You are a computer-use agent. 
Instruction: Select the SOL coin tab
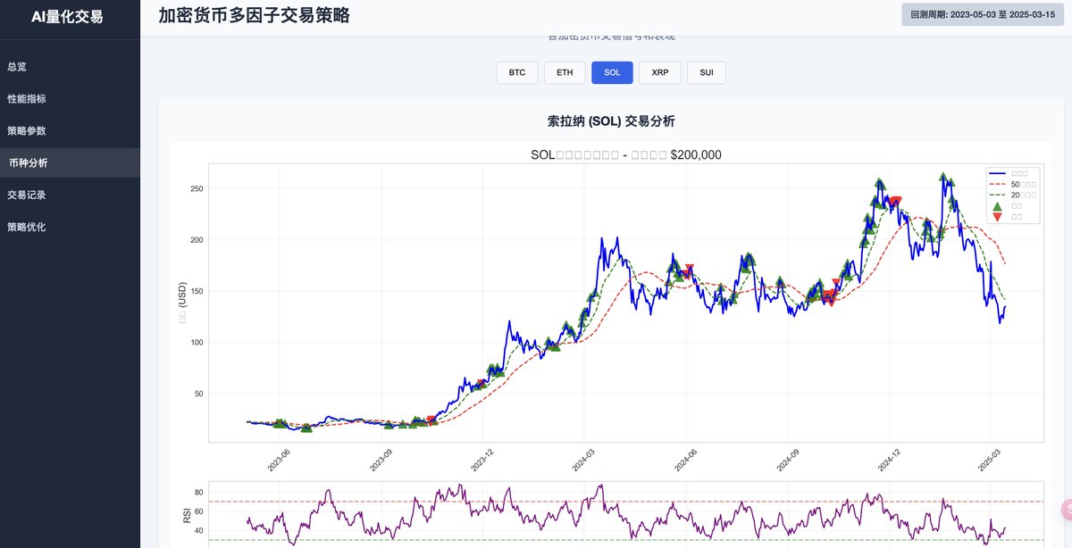coord(612,72)
